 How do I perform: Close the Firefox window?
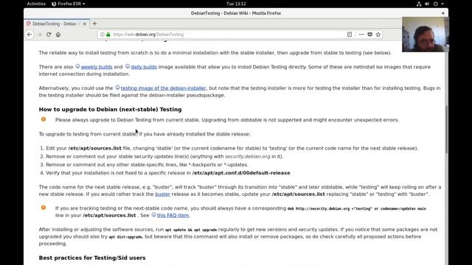(x=442, y=13)
